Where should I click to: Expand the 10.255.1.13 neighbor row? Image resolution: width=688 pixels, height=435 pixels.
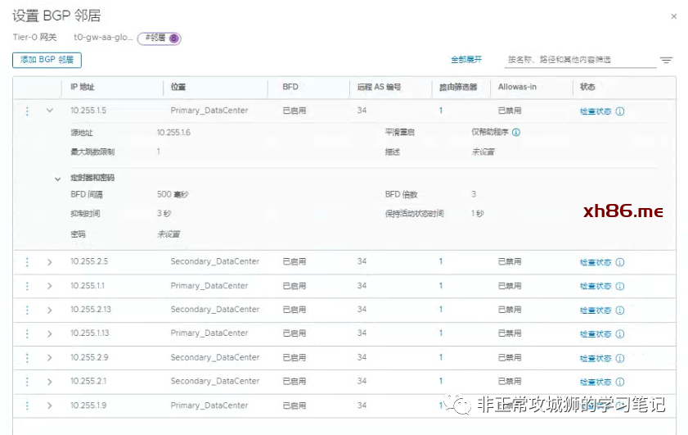[x=49, y=333]
